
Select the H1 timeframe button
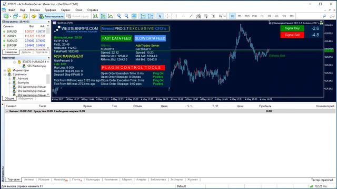pyautogui.click(x=262, y=16)
